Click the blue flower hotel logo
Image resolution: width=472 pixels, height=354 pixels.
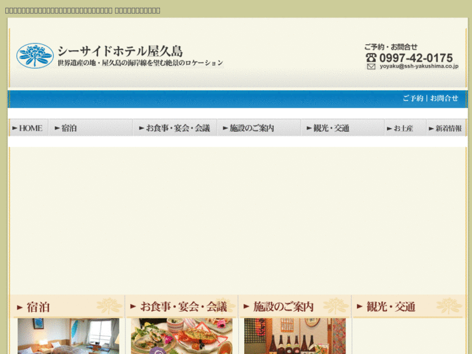35,56
